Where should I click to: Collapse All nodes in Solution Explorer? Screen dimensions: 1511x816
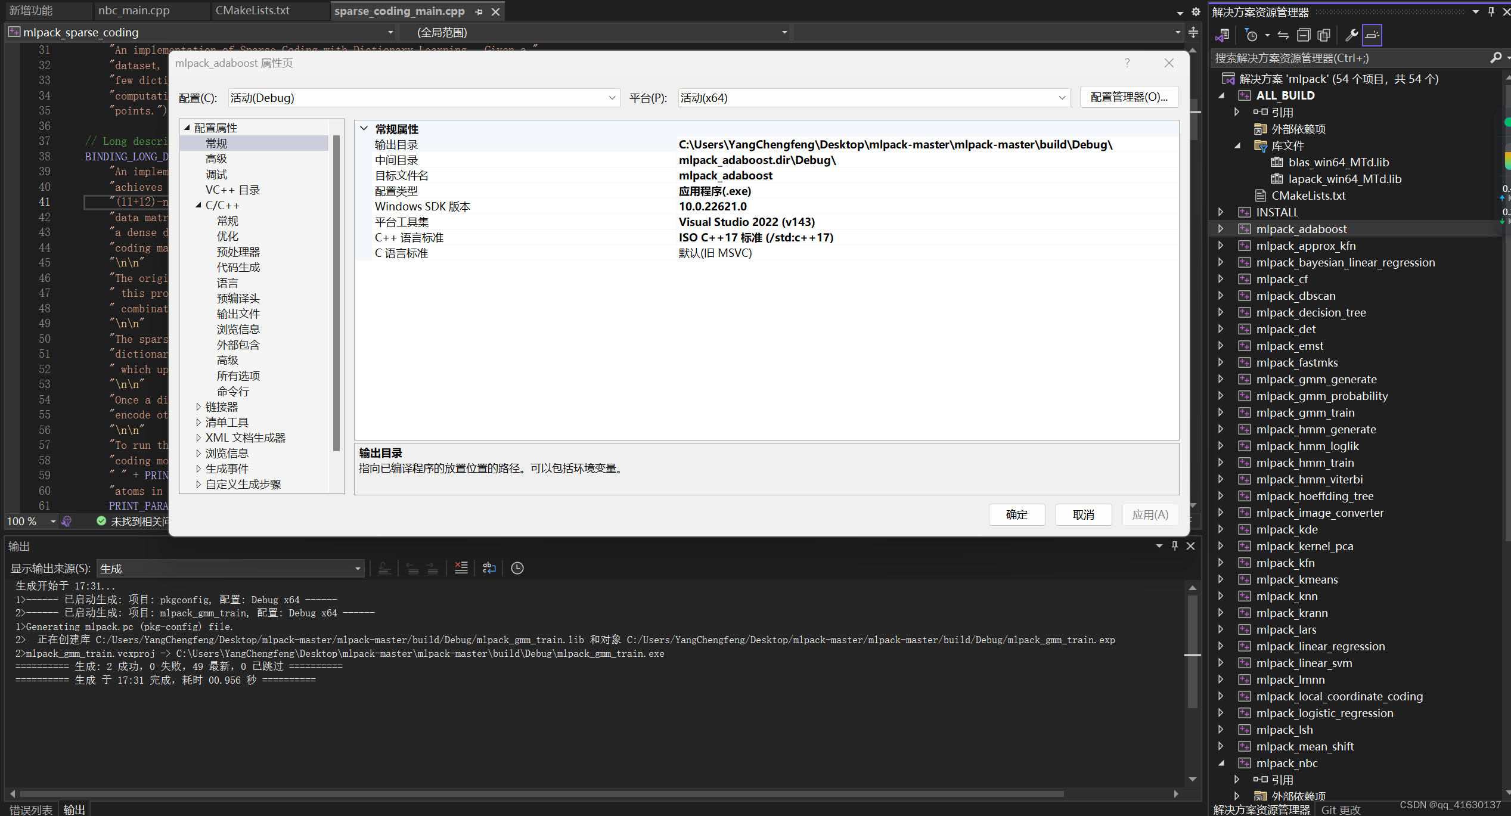tap(1304, 35)
